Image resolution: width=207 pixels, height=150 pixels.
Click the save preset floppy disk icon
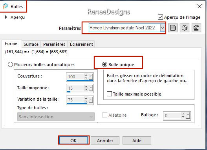click(x=173, y=28)
